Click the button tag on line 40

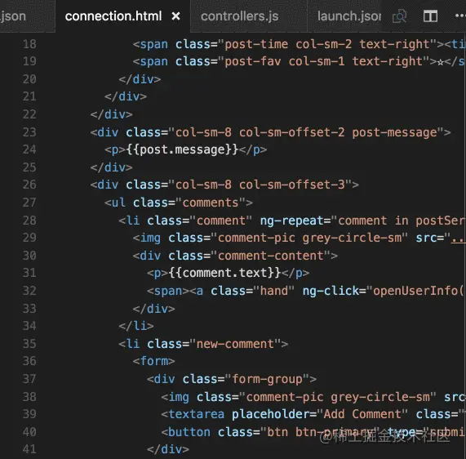[x=189, y=432]
